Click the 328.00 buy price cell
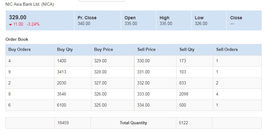 pos(100,72)
